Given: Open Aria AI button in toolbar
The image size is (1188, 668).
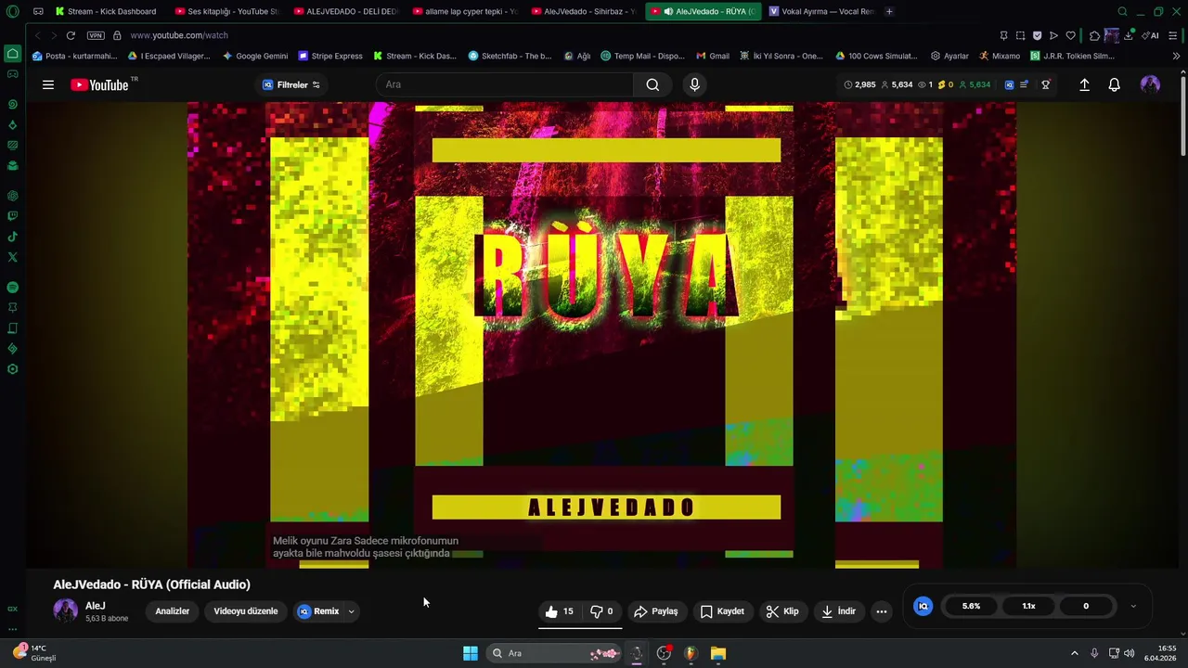Looking at the screenshot, I should 1151,35.
